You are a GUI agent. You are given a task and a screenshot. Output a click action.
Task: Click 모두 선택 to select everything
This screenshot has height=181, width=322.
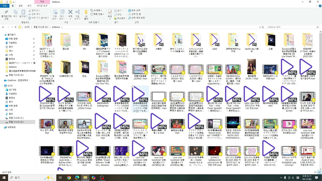tap(134, 11)
